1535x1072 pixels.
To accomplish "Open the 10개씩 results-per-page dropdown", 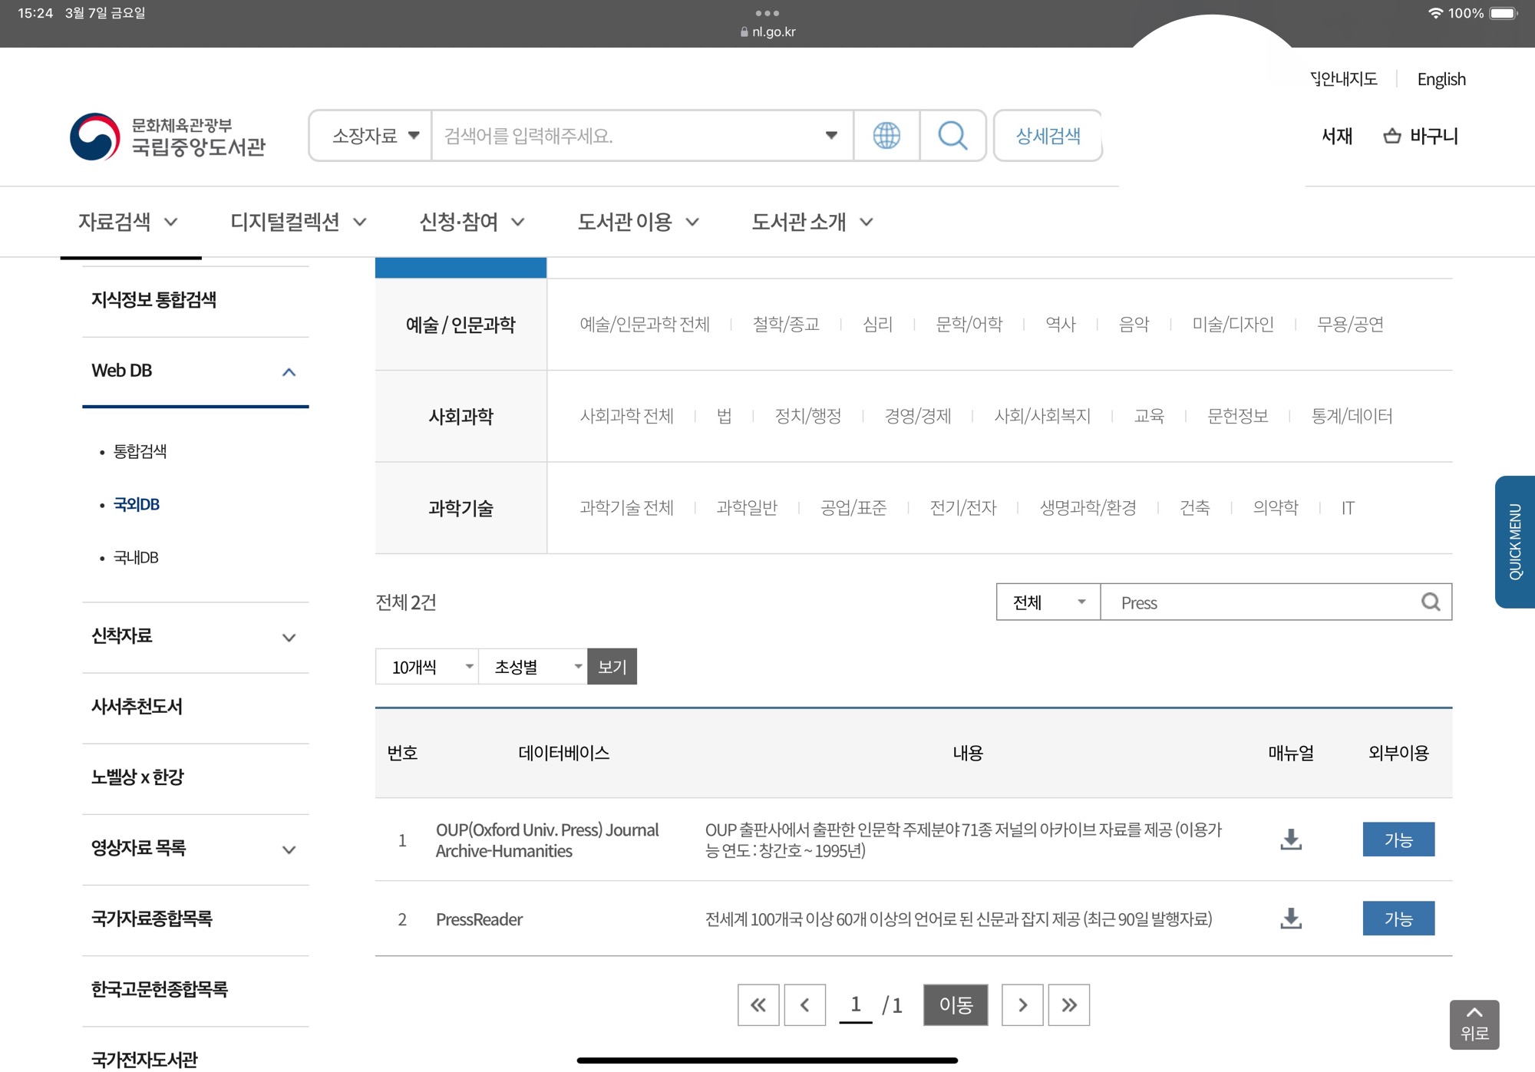I will [427, 667].
